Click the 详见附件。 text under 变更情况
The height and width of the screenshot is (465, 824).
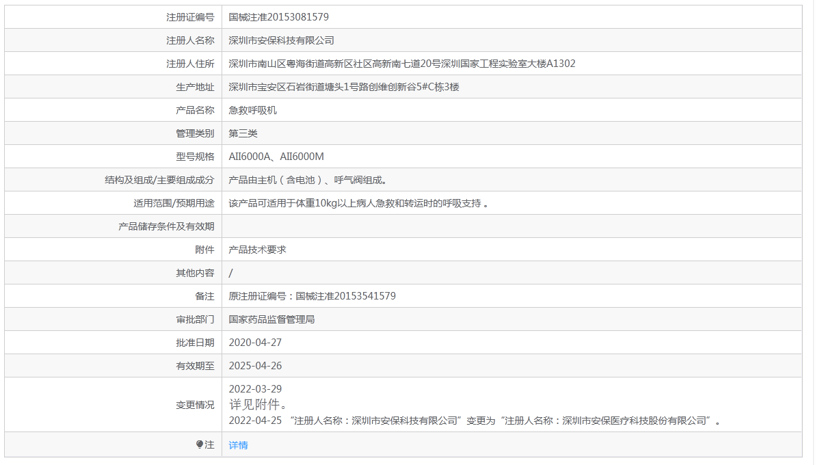pos(258,404)
